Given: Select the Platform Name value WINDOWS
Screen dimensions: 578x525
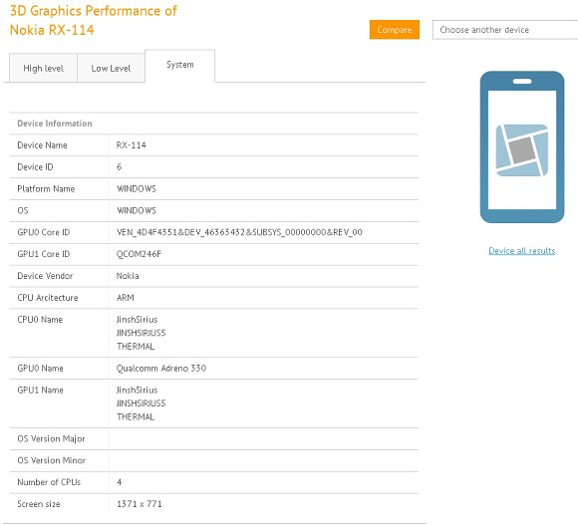Looking at the screenshot, I should point(137,188).
